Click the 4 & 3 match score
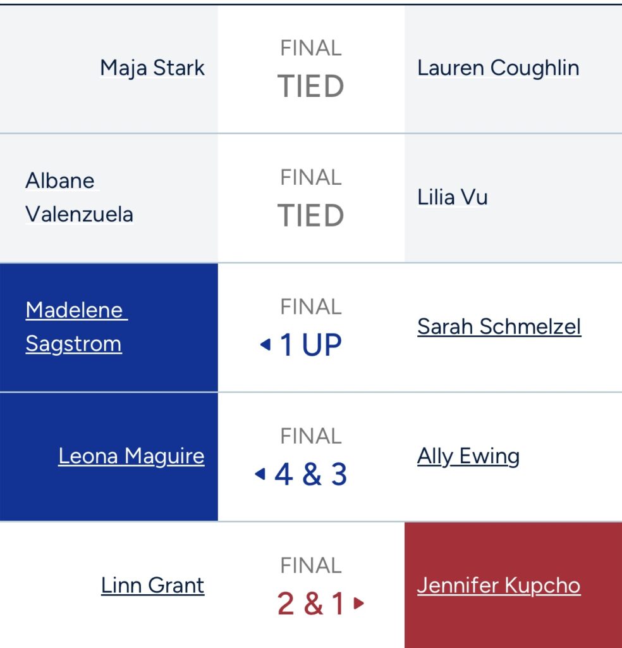 click(x=311, y=474)
